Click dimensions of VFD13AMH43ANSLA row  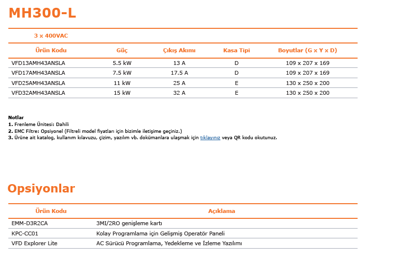(x=308, y=63)
